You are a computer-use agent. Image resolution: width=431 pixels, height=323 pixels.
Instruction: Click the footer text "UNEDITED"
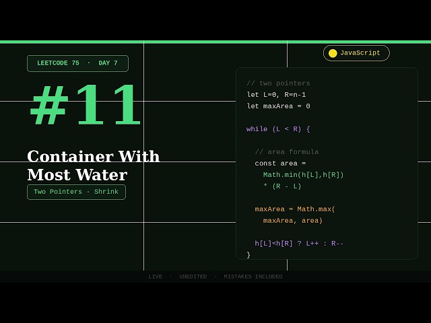pyautogui.click(x=193, y=277)
